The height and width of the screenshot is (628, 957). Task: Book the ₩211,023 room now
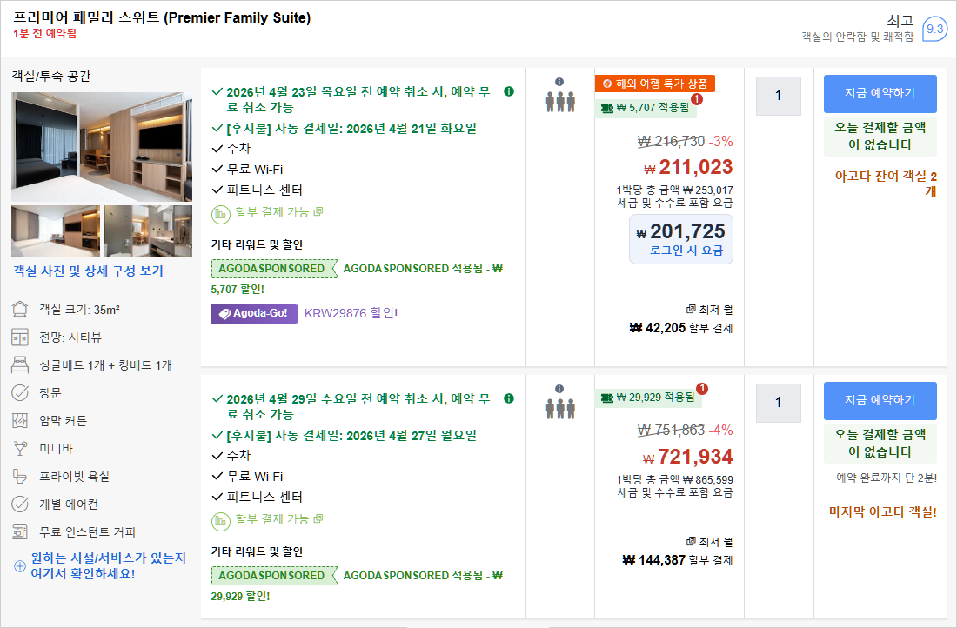click(880, 94)
